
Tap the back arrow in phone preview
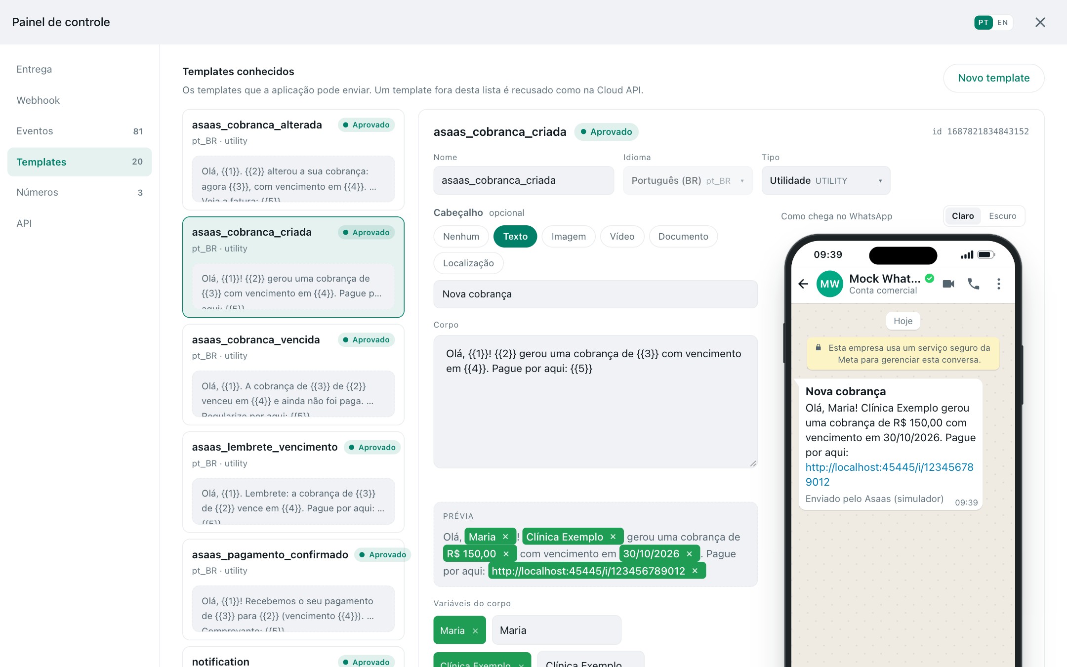click(x=803, y=284)
